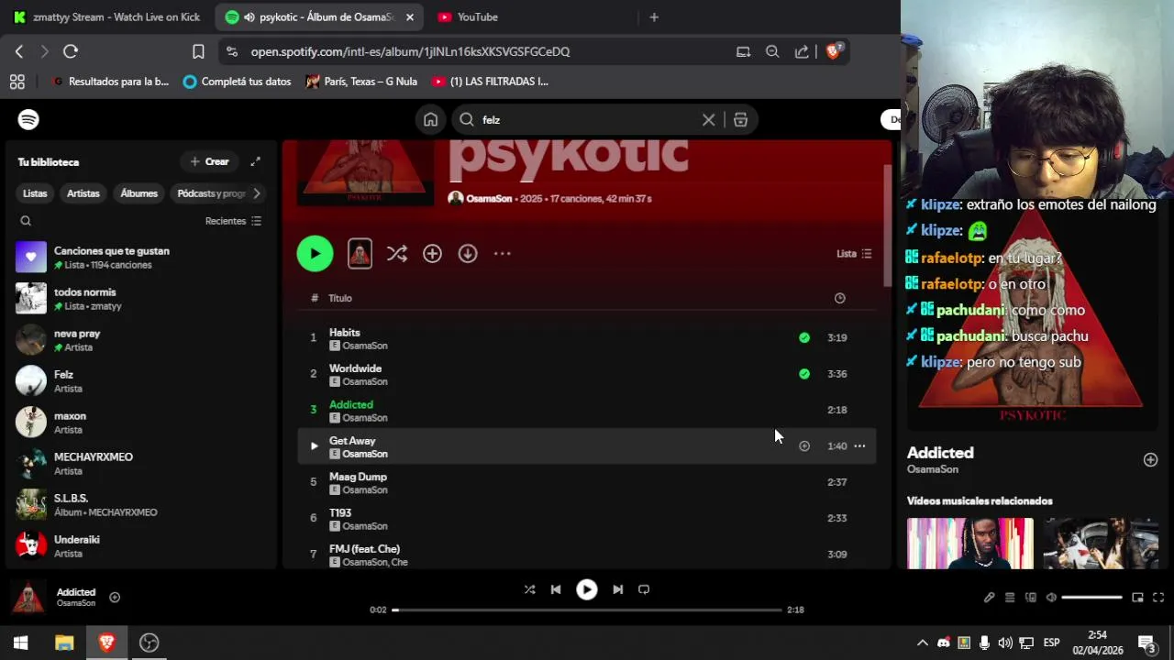Open the Browse icon beside search bar
This screenshot has width=1174, height=660.
[x=740, y=119]
